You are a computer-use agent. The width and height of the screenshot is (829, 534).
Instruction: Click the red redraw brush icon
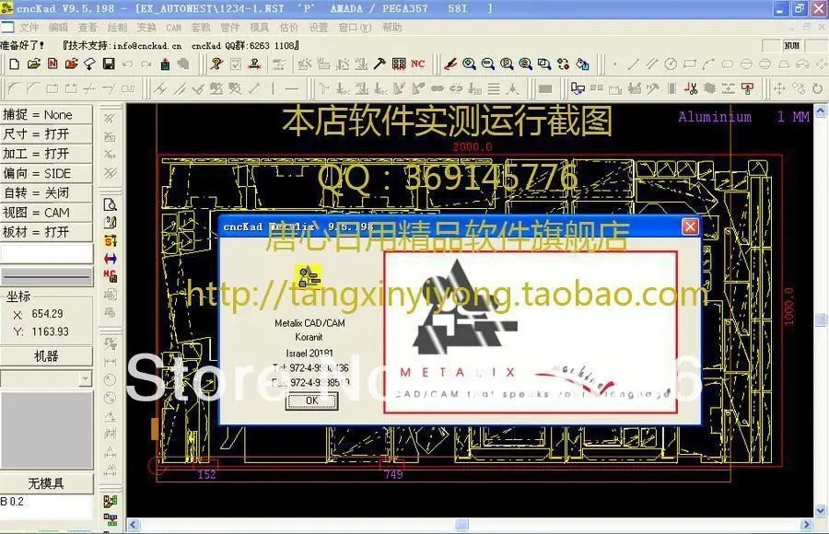pos(450,64)
